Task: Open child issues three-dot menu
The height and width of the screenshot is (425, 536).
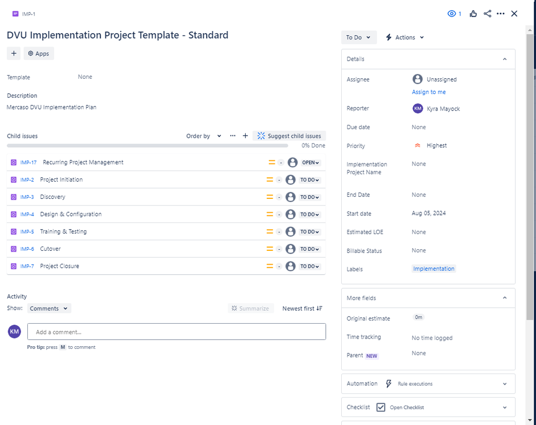Action: [x=233, y=136]
